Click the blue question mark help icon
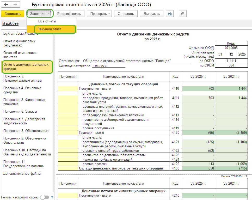This screenshot has width=252, height=200. [x=52, y=197]
